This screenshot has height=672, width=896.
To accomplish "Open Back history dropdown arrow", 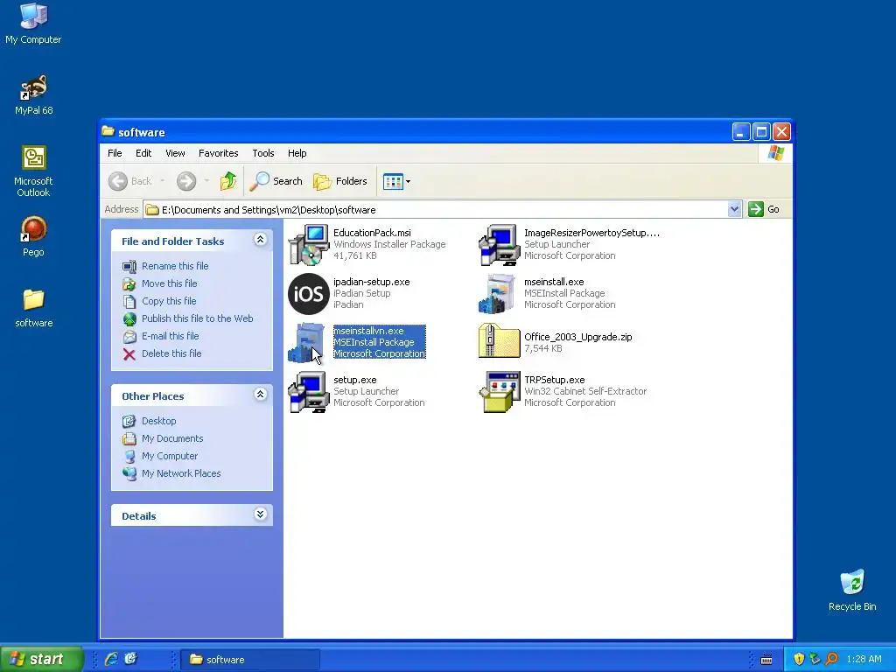I will coord(162,181).
